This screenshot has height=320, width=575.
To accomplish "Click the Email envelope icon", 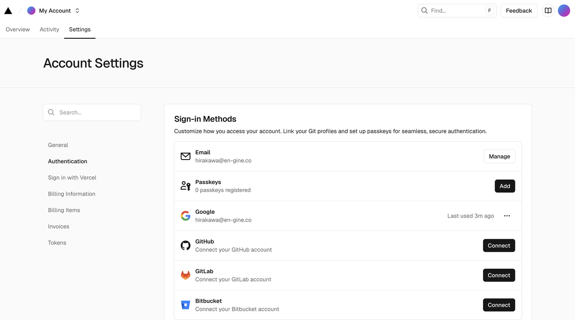I will tap(185, 157).
